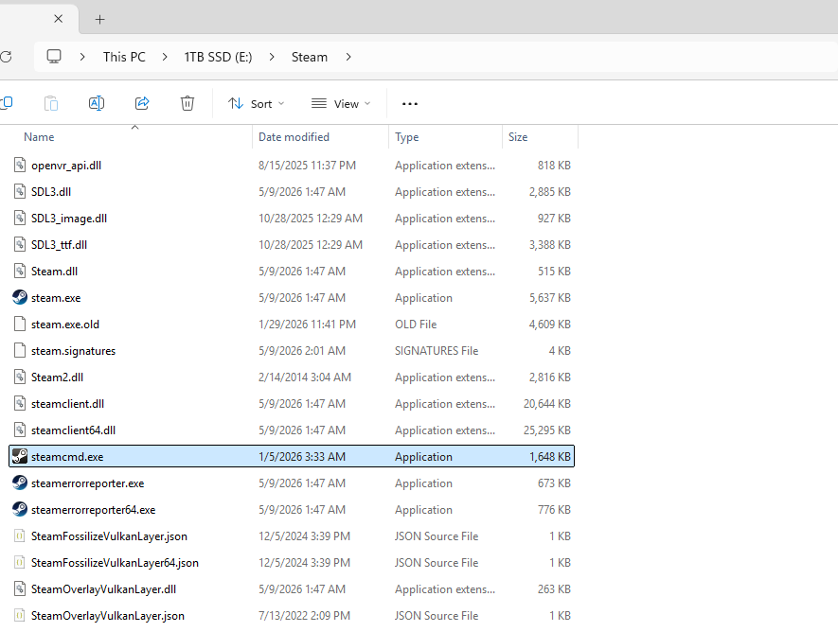Select the steam.exe file name
Screen dimensions: 838x632
(x=56, y=298)
